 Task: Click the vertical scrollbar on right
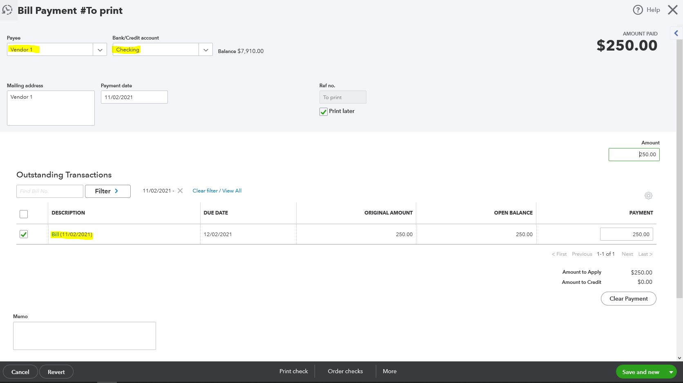pos(679,163)
